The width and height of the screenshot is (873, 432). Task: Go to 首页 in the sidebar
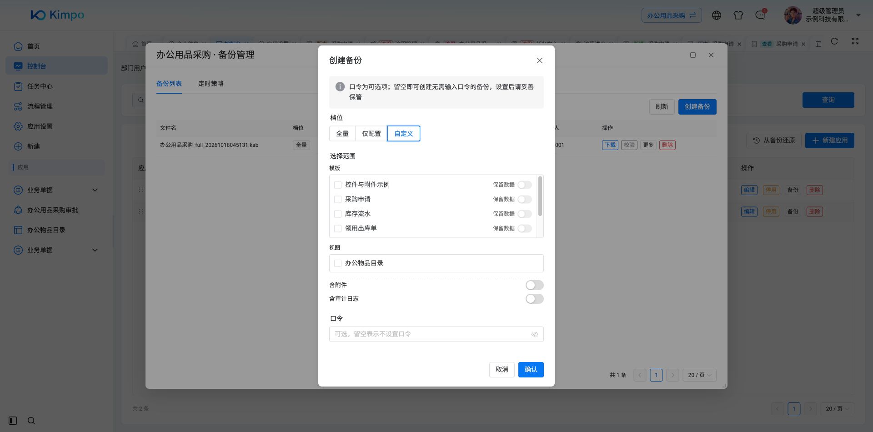[56, 46]
